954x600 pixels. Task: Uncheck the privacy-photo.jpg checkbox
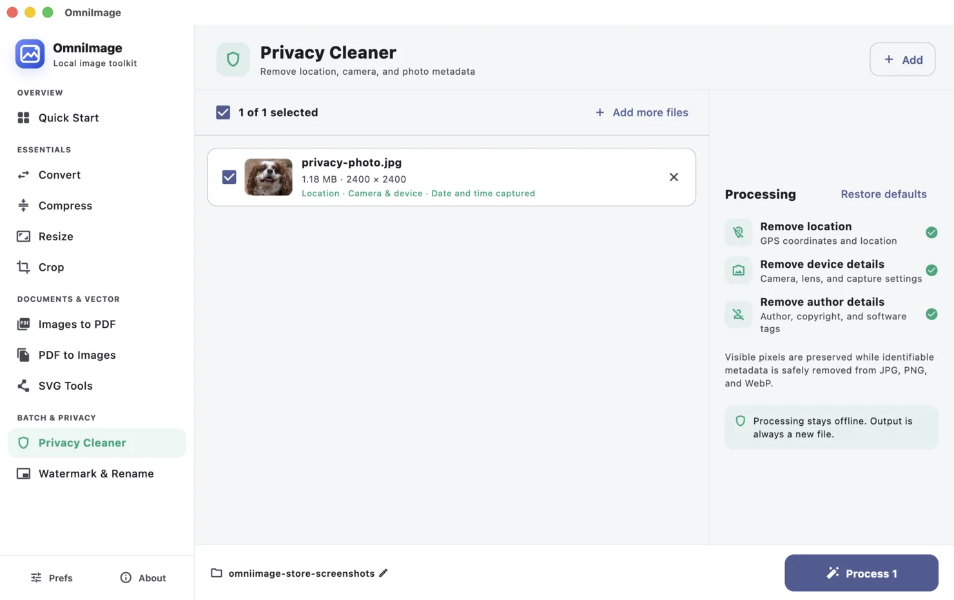click(229, 177)
